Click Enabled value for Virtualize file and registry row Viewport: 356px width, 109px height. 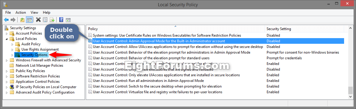[273, 92]
